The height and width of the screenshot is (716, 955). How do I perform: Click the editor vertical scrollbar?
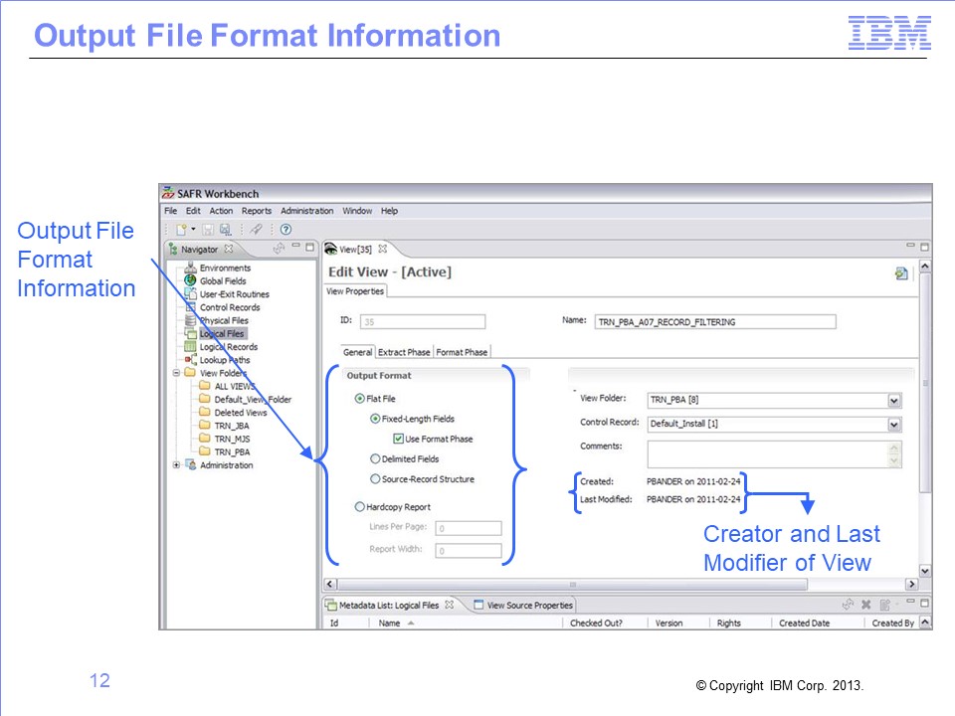coord(925,382)
